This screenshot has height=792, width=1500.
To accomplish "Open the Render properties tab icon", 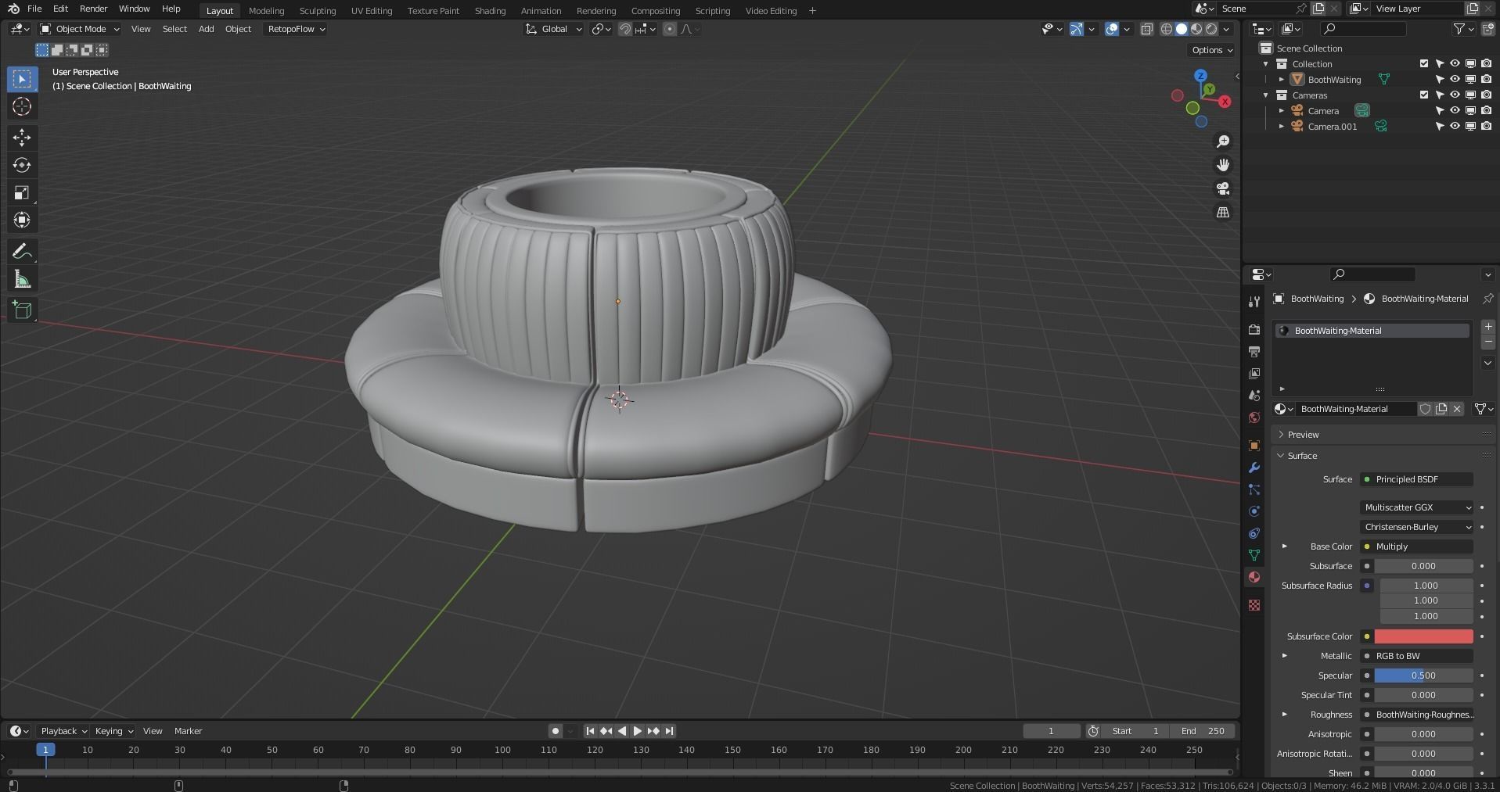I will click(1254, 330).
